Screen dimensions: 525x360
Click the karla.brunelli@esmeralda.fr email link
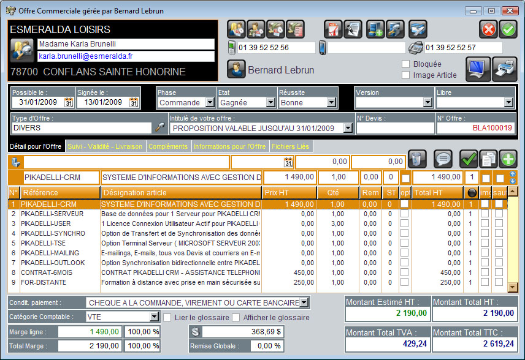click(x=86, y=56)
